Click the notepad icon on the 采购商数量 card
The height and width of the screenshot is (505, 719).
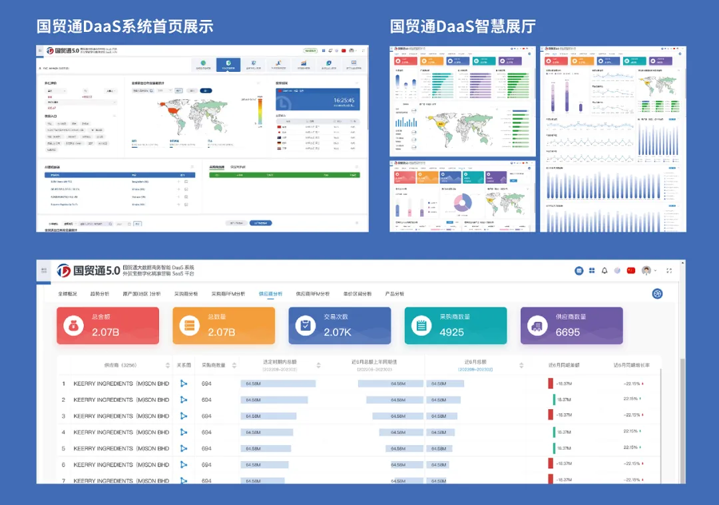(x=421, y=326)
